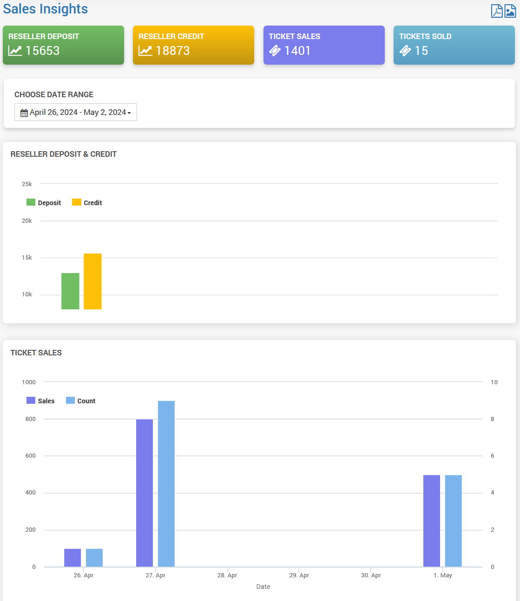Toggle the Count series in legend

coord(81,401)
